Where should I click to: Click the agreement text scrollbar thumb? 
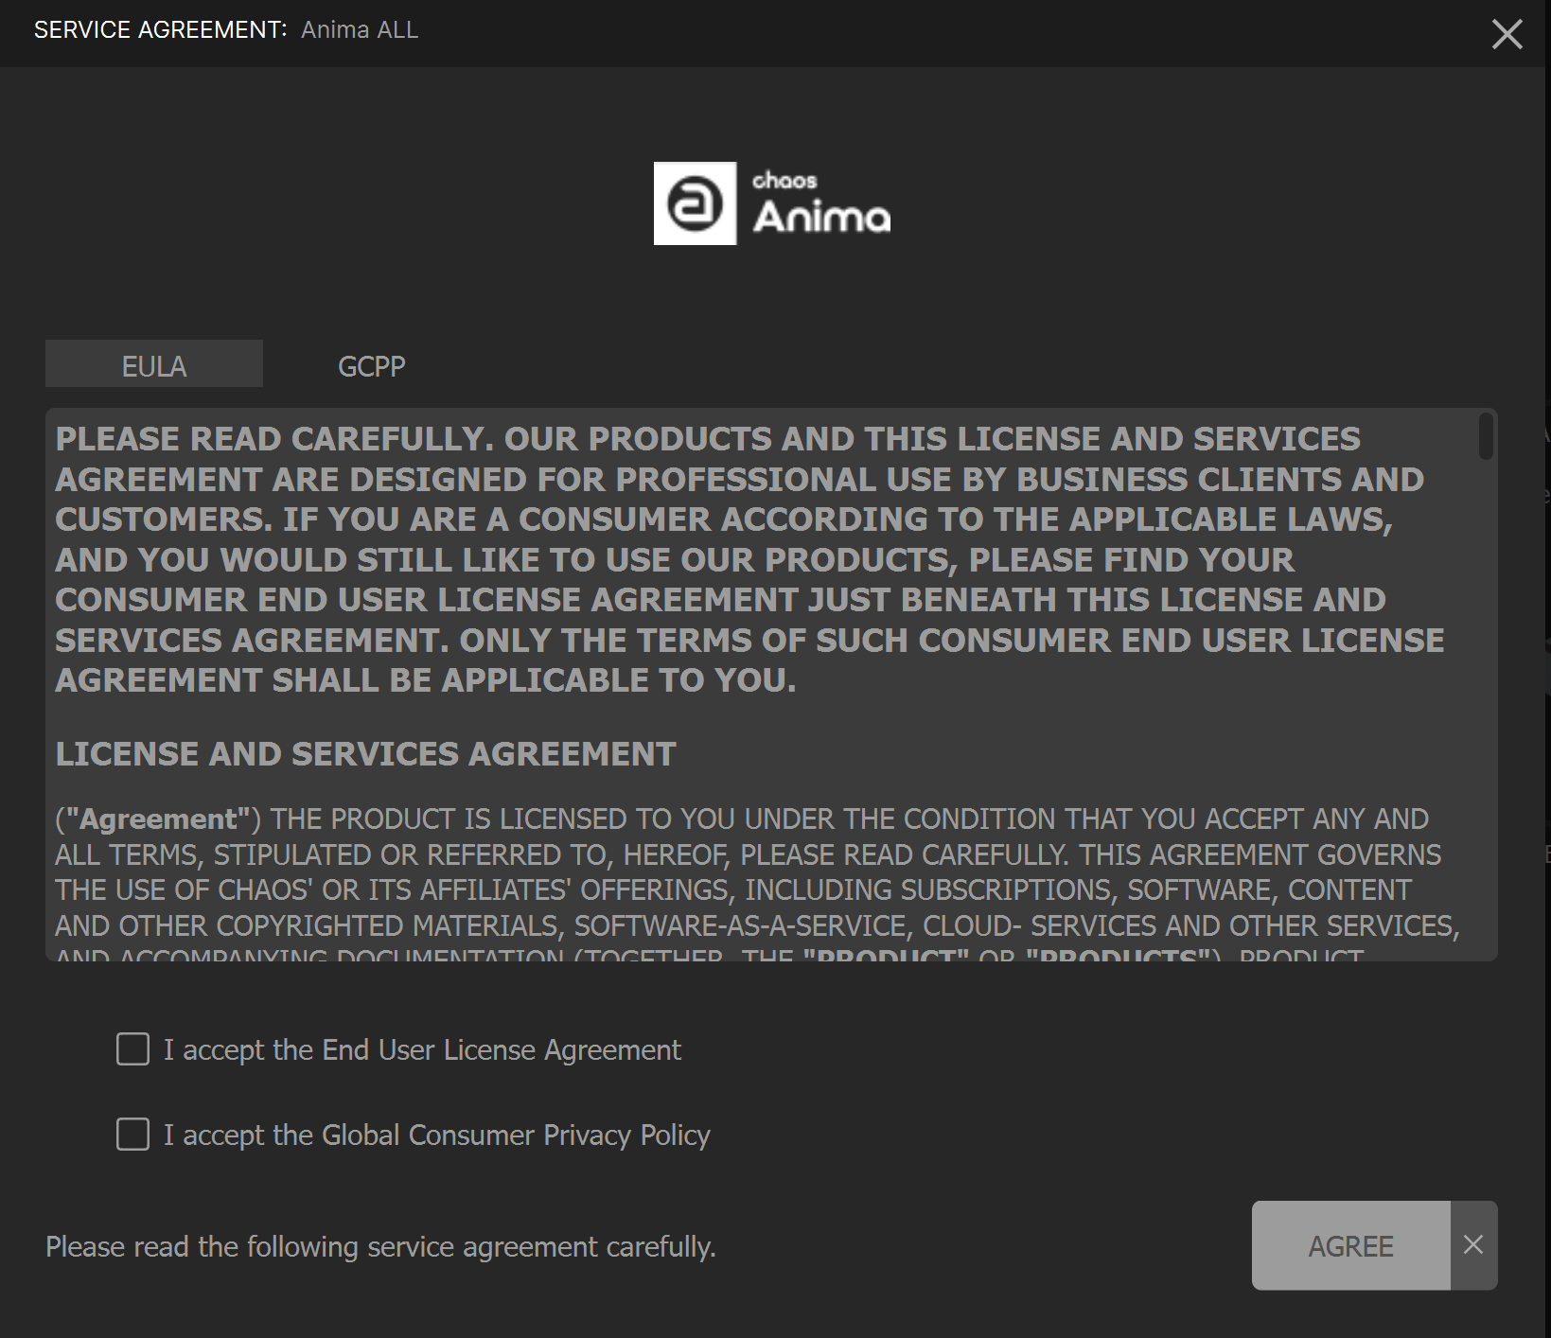1486,436
